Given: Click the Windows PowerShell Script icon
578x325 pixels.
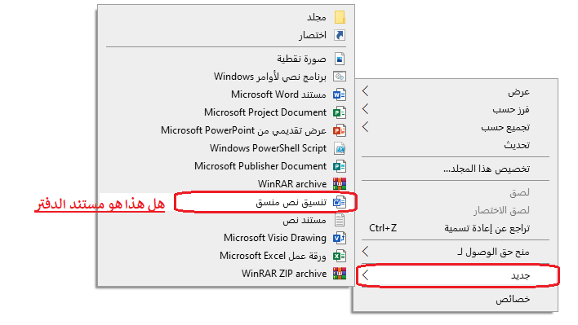Looking at the screenshot, I should [340, 148].
